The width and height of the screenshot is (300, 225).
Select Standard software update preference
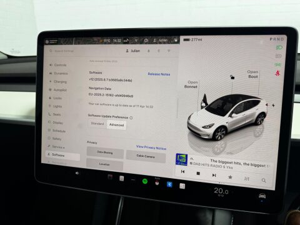pos(97,124)
